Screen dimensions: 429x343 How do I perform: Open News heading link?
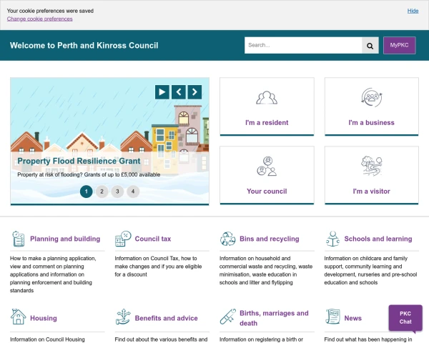coord(352,318)
